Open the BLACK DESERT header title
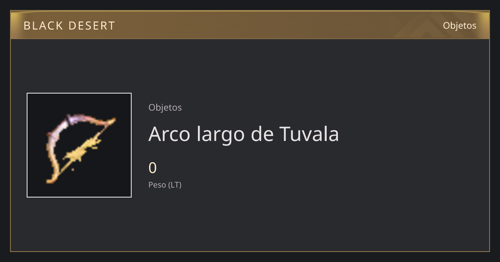500x262 pixels. 69,26
